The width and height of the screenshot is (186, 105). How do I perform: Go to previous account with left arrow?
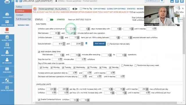[73, 9]
